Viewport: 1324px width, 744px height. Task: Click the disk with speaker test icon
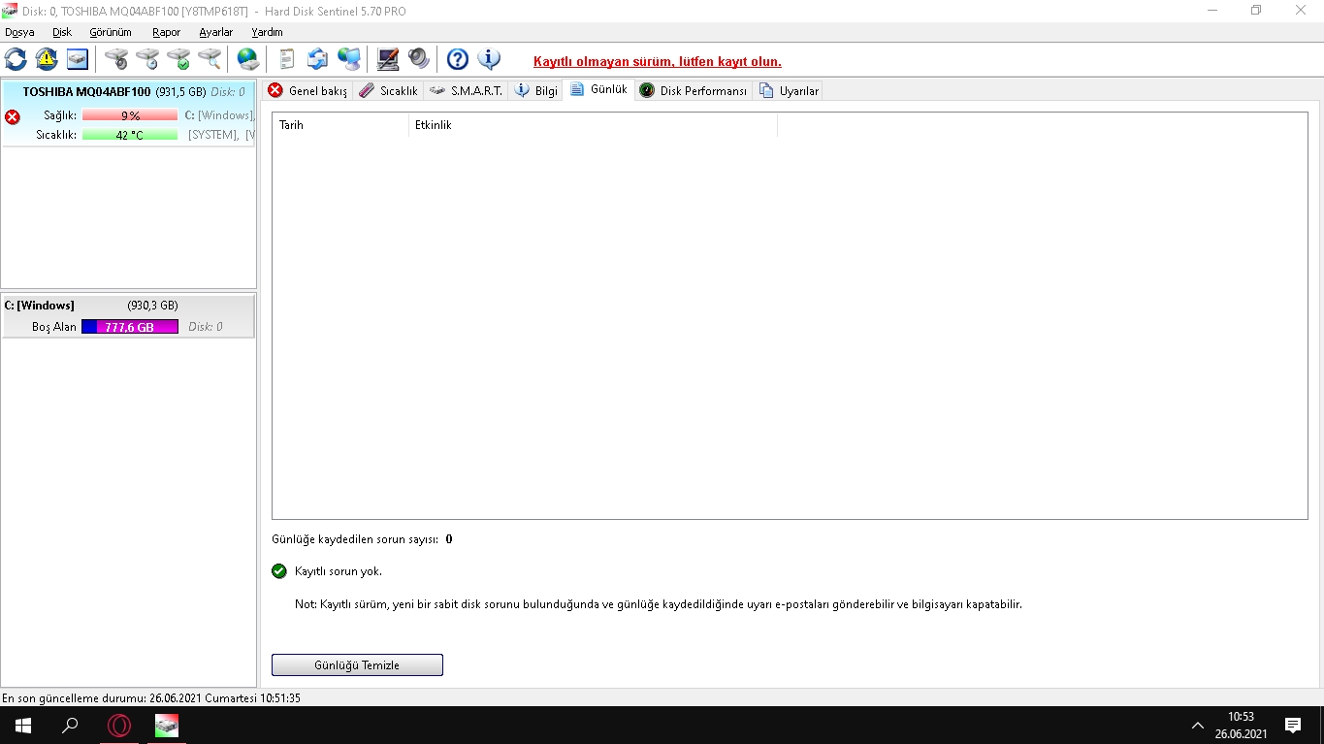click(x=116, y=59)
